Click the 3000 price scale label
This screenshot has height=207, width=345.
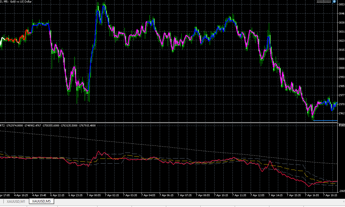pyautogui.click(x=341, y=68)
